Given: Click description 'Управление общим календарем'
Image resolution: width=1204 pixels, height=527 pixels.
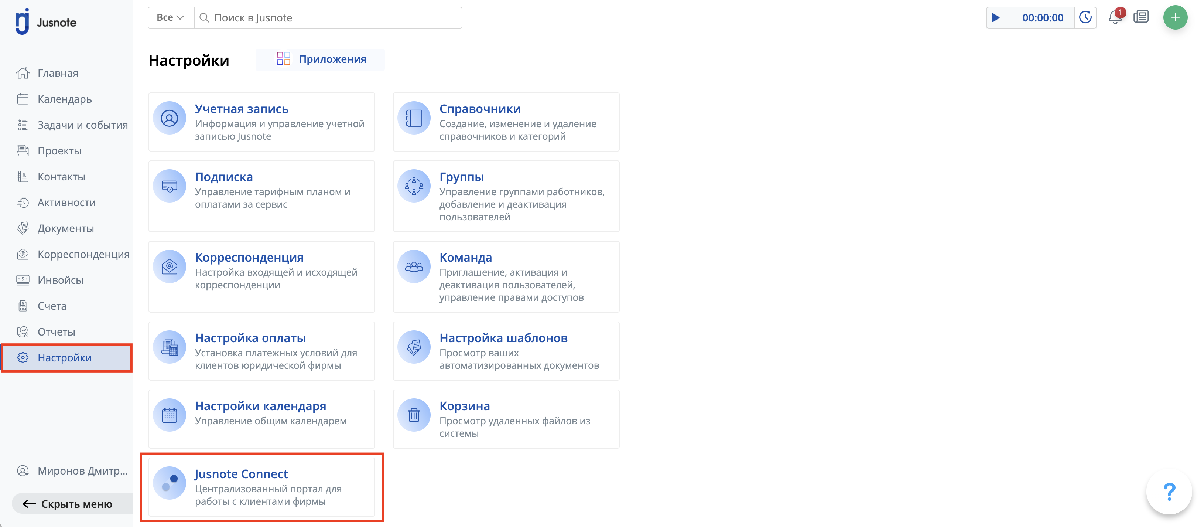Looking at the screenshot, I should [x=271, y=421].
